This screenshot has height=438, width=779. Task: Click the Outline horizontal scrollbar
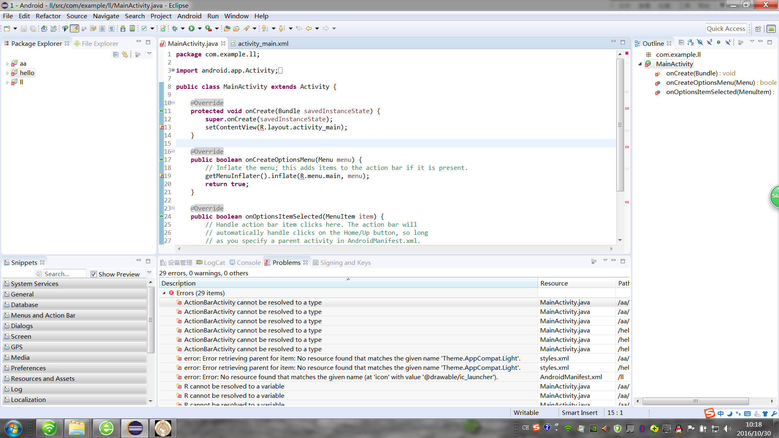click(x=695, y=401)
